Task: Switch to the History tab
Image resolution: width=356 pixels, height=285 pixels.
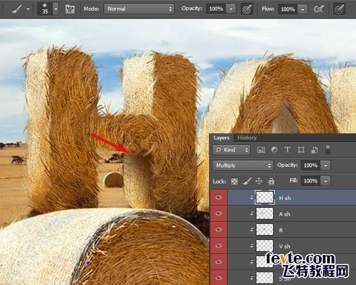Action: click(x=247, y=138)
